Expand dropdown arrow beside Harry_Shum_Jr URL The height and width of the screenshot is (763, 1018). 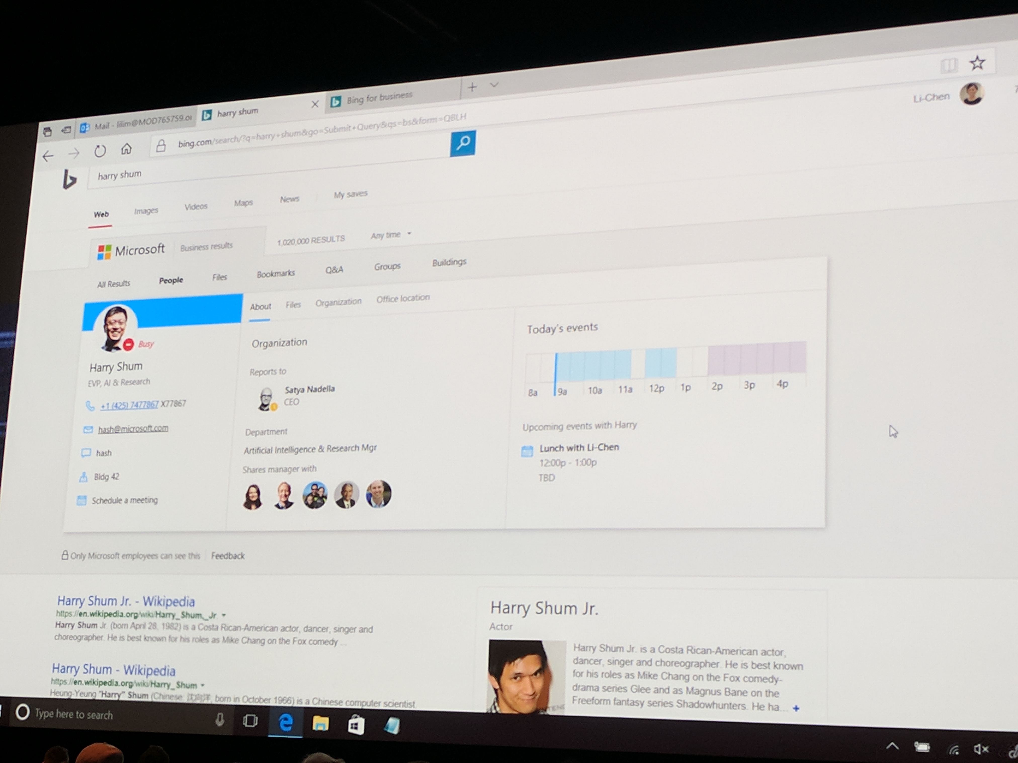tap(224, 615)
